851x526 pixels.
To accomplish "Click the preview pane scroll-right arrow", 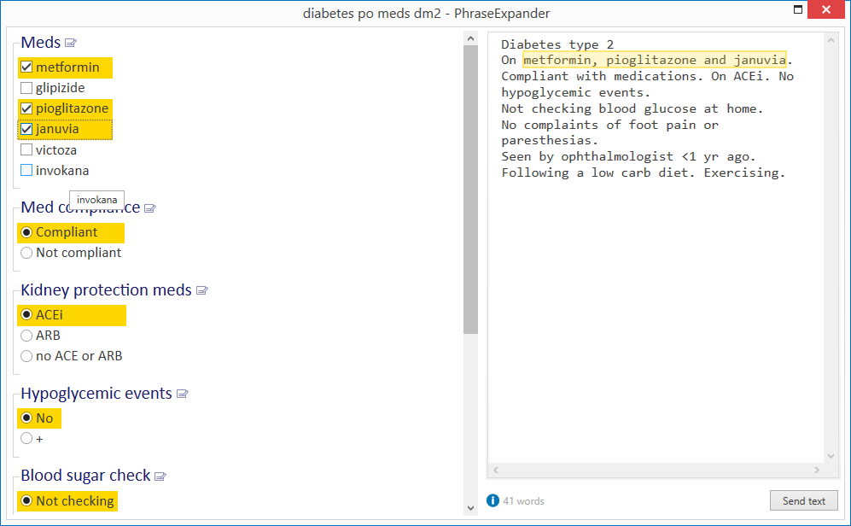I will click(817, 470).
